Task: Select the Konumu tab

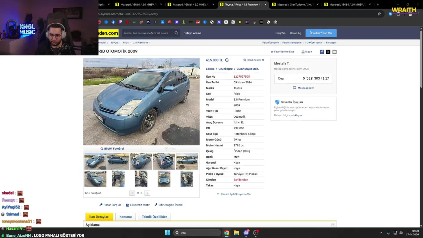Action: click(126, 217)
